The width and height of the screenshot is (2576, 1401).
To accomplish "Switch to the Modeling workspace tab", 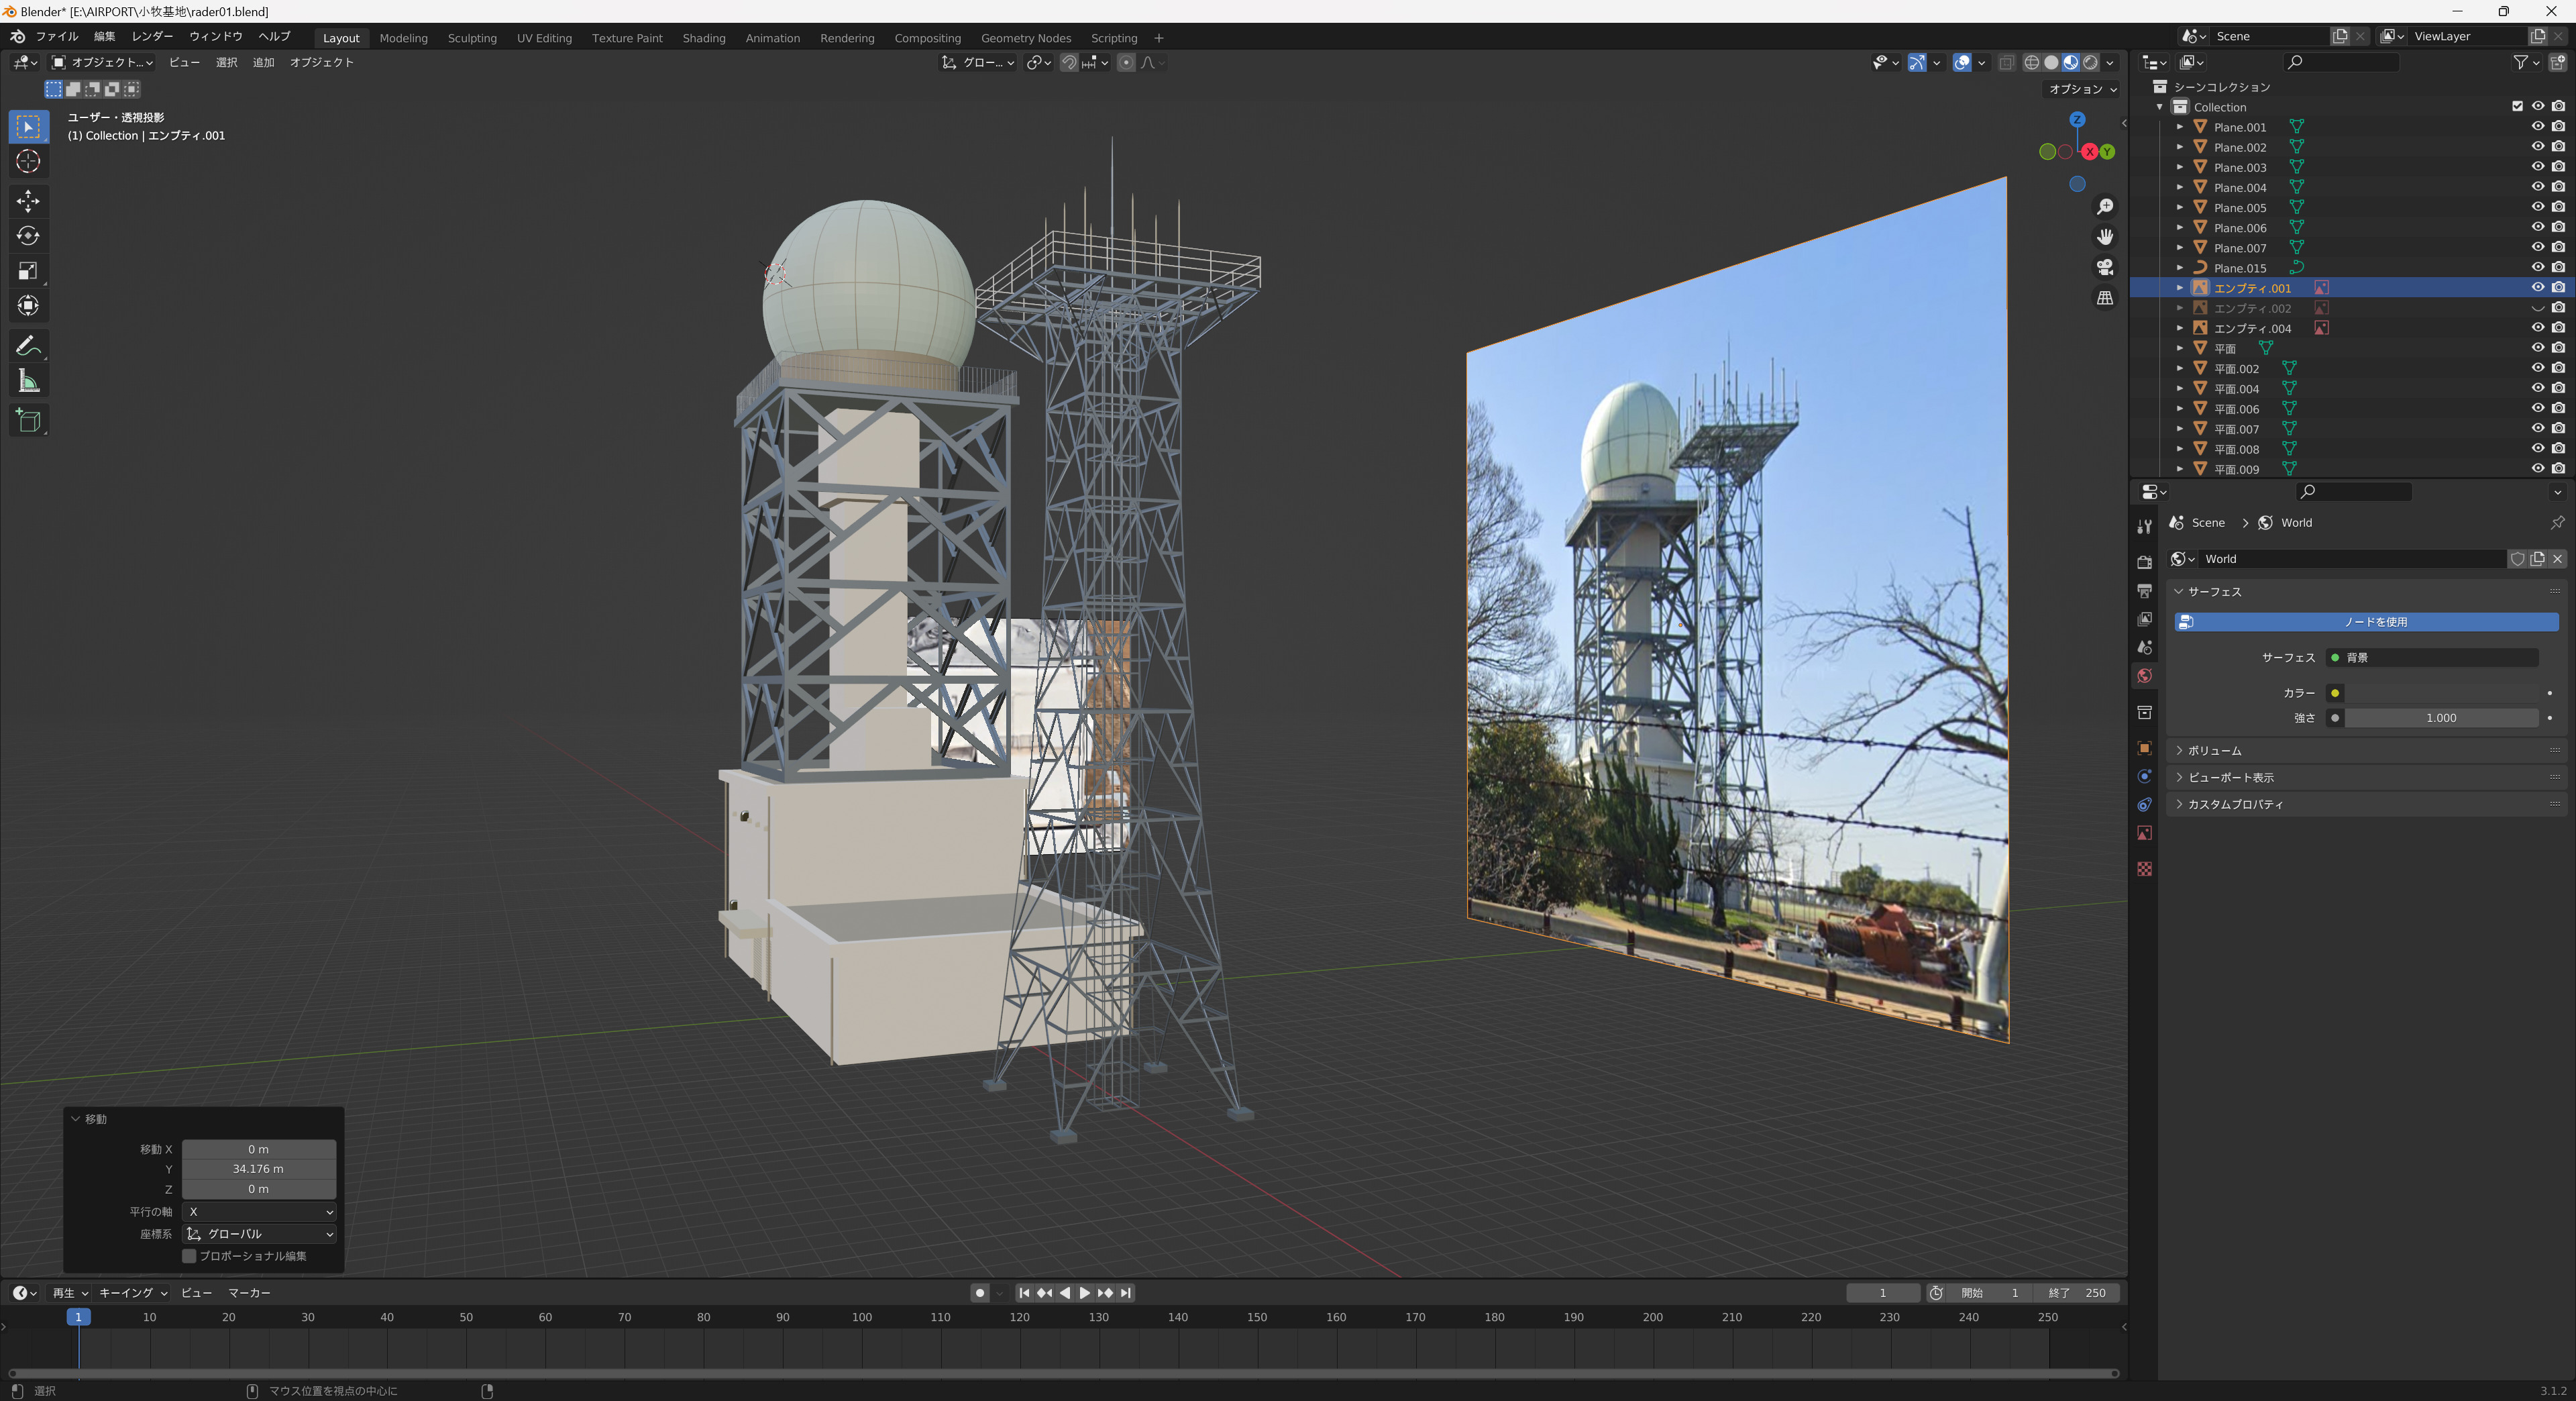I will (403, 38).
